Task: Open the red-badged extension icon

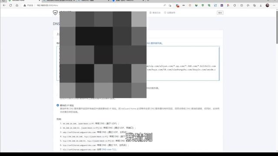Action: point(178,6)
